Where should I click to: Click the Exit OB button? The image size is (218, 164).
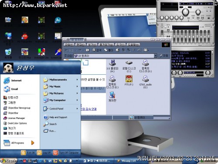point(28,153)
